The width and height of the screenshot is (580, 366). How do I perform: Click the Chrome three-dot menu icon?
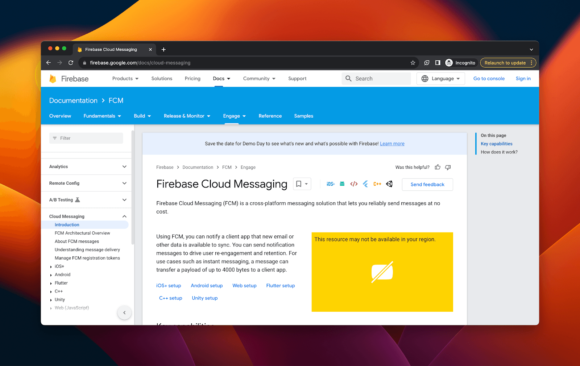pos(531,63)
